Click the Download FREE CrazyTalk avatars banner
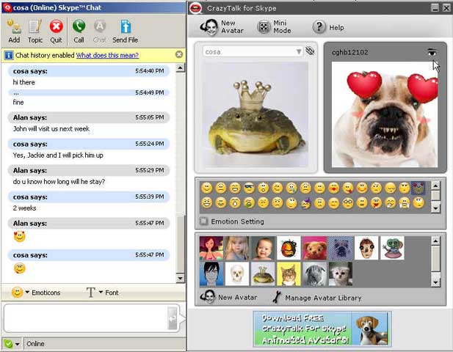Image resolution: width=453 pixels, height=352 pixels. click(x=322, y=329)
